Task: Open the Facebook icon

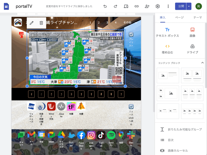Action: pyautogui.click(x=81, y=135)
